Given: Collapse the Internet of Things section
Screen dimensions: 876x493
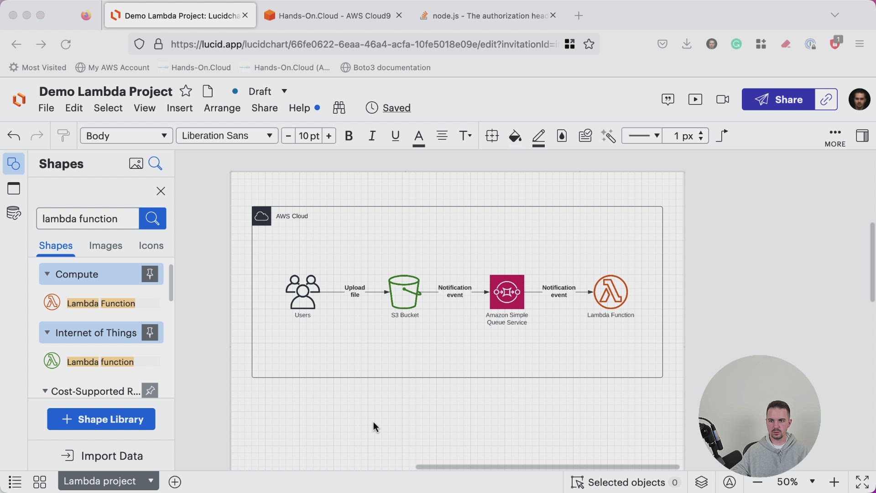Looking at the screenshot, I should pyautogui.click(x=47, y=333).
